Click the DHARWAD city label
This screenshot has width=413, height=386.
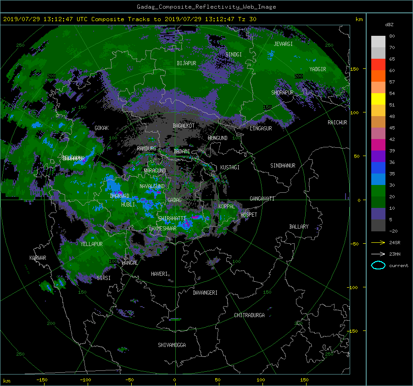pyautogui.click(x=119, y=196)
